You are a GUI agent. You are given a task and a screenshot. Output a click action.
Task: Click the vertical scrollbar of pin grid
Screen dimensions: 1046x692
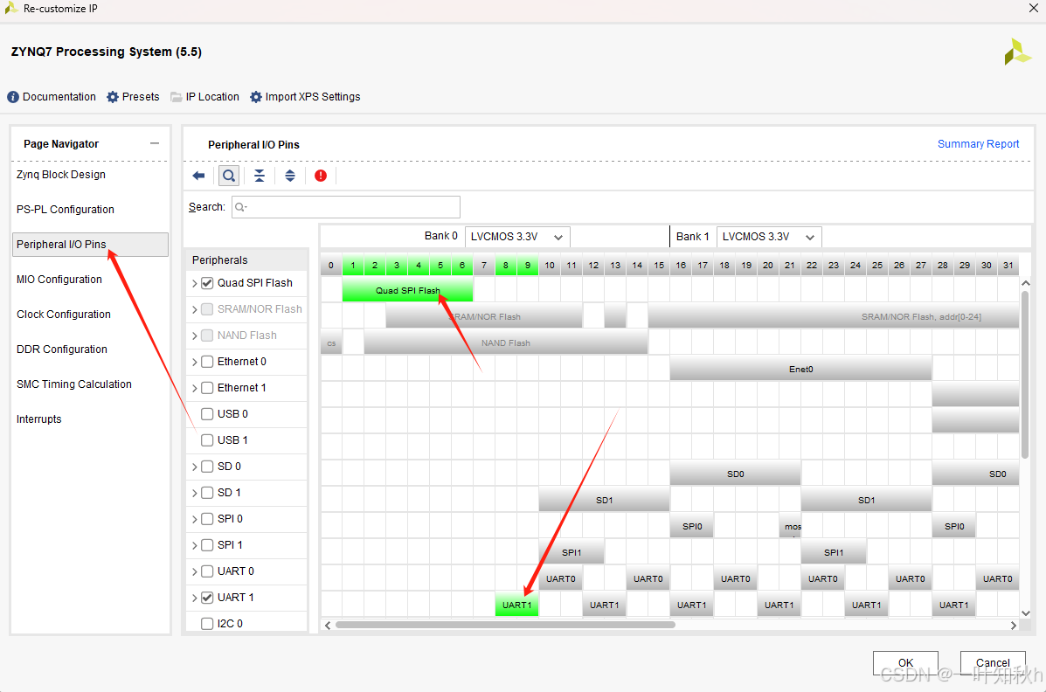(1025, 374)
